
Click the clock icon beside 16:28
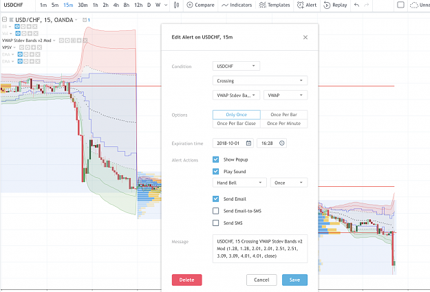[x=281, y=144]
